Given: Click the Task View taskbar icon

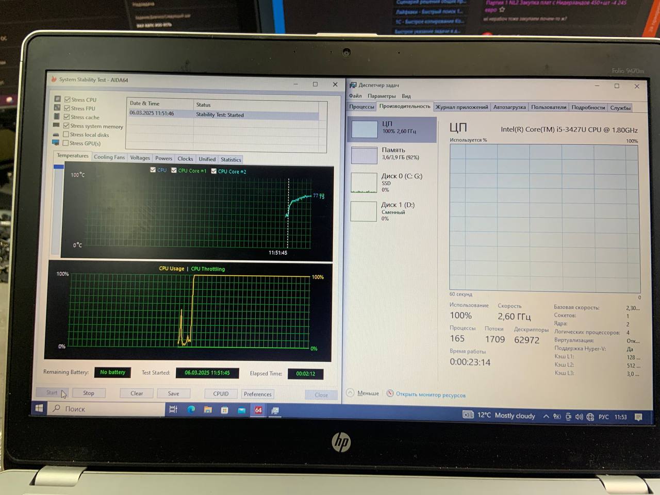Looking at the screenshot, I should (x=173, y=409).
